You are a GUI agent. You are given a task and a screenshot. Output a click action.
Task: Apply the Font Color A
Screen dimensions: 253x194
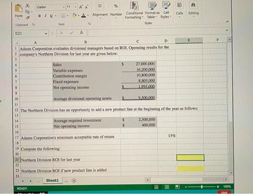[83, 15]
